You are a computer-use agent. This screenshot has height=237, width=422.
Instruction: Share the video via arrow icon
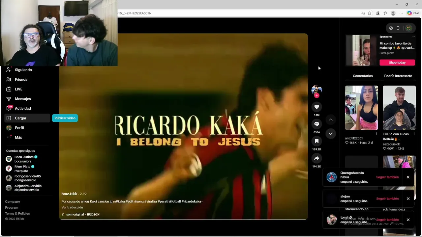[x=316, y=158]
